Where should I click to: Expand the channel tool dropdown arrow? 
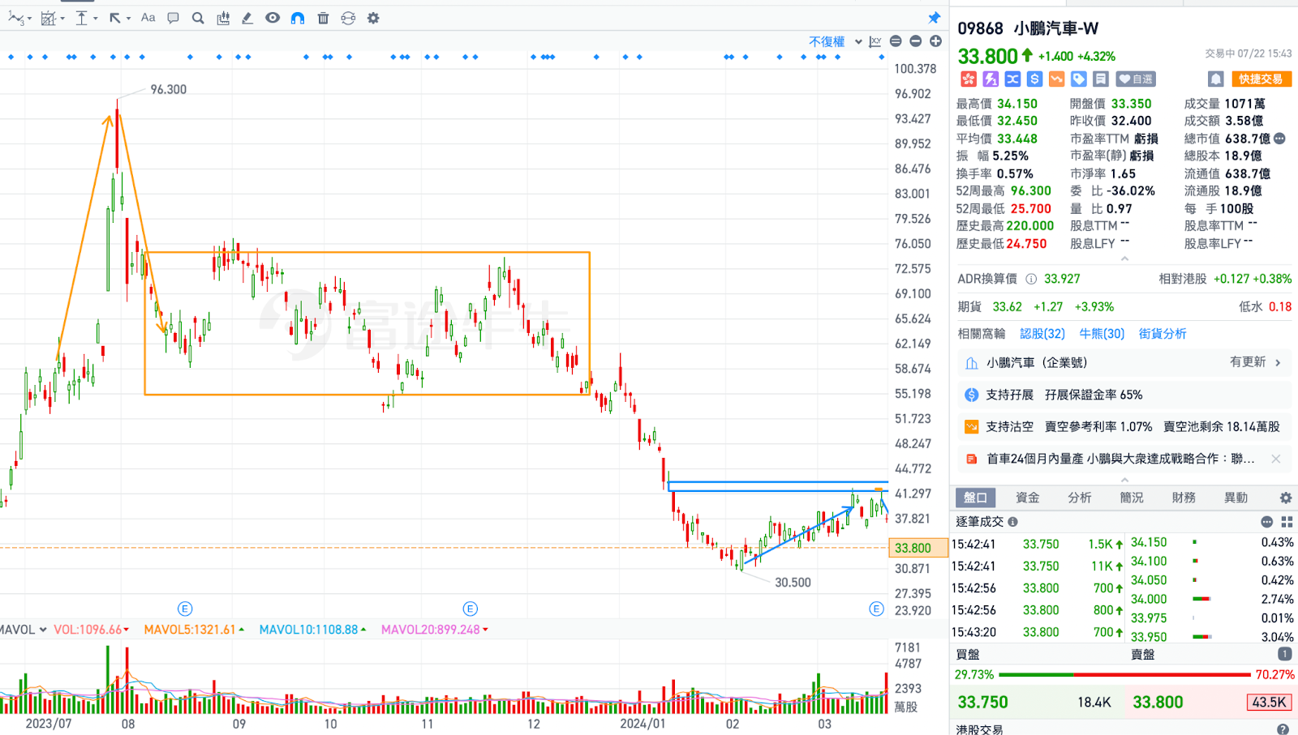coord(62,19)
